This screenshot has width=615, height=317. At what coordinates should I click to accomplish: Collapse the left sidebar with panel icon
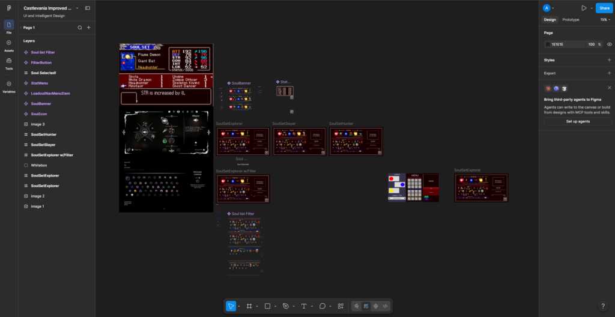point(88,8)
